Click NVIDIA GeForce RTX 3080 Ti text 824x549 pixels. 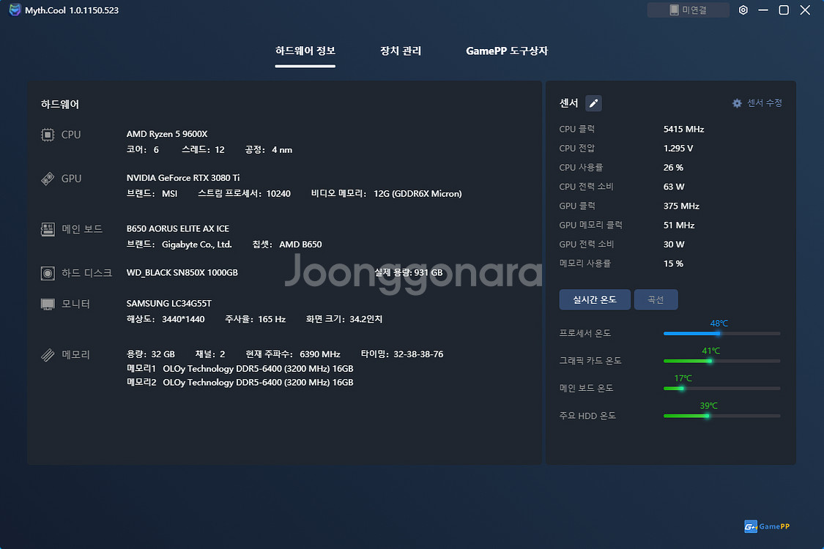tap(183, 178)
